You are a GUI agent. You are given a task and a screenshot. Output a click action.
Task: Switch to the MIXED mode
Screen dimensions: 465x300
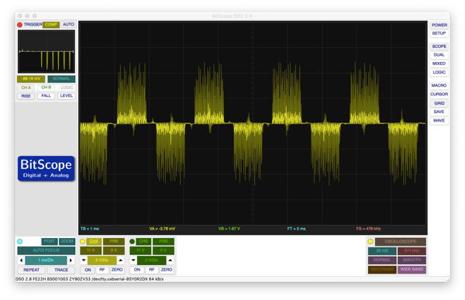click(x=439, y=64)
